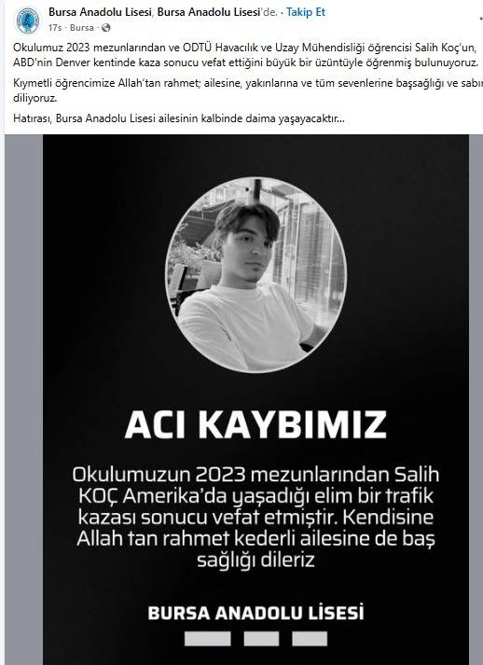Select the last gray rectangle under school name

click(x=310, y=639)
